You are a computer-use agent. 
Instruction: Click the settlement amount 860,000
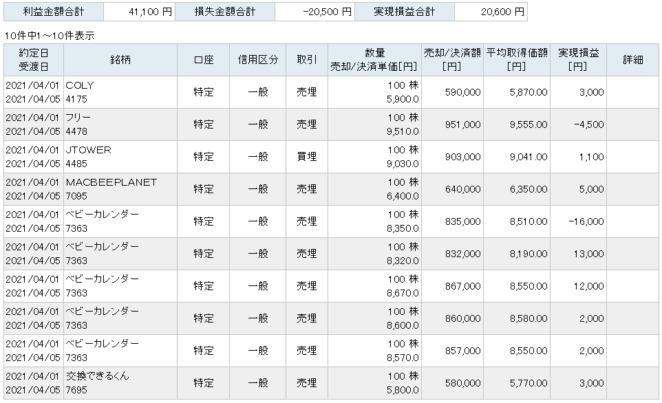click(x=462, y=318)
